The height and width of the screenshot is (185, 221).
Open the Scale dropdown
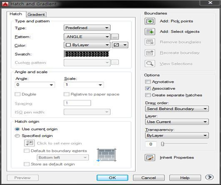pos(84,85)
